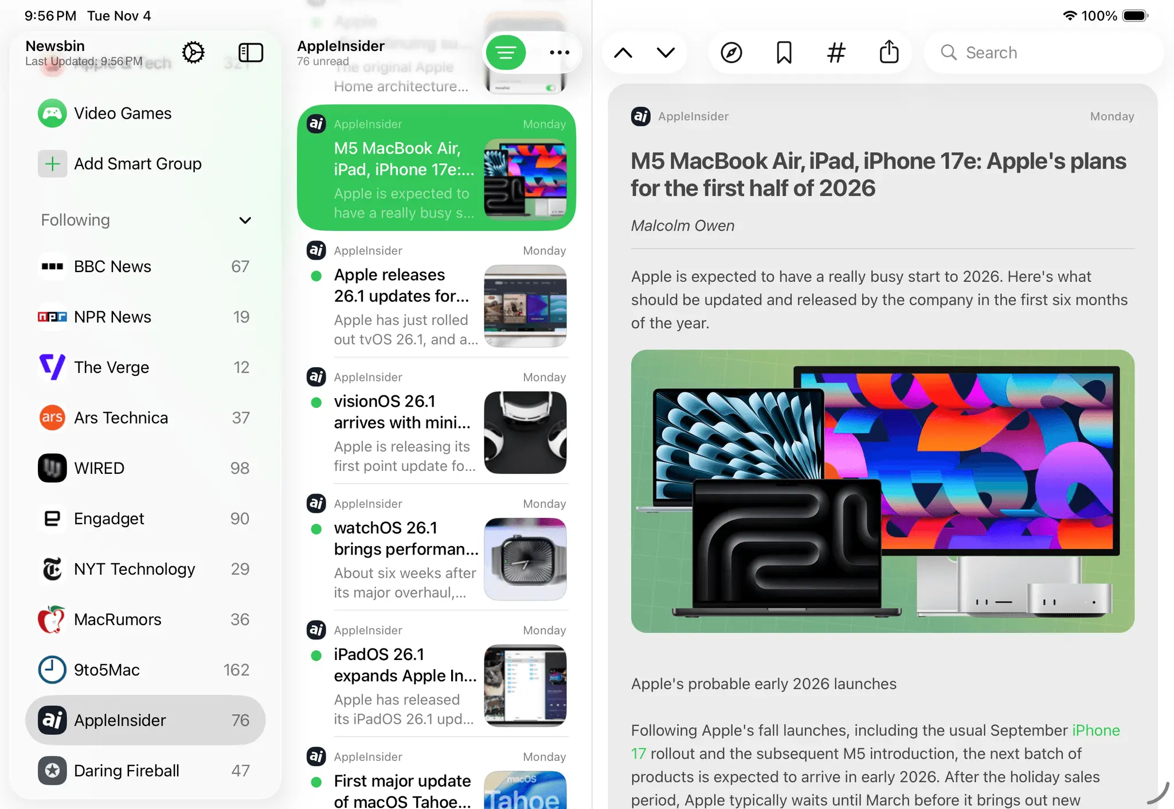Click the Video Games controller icon

(x=52, y=113)
